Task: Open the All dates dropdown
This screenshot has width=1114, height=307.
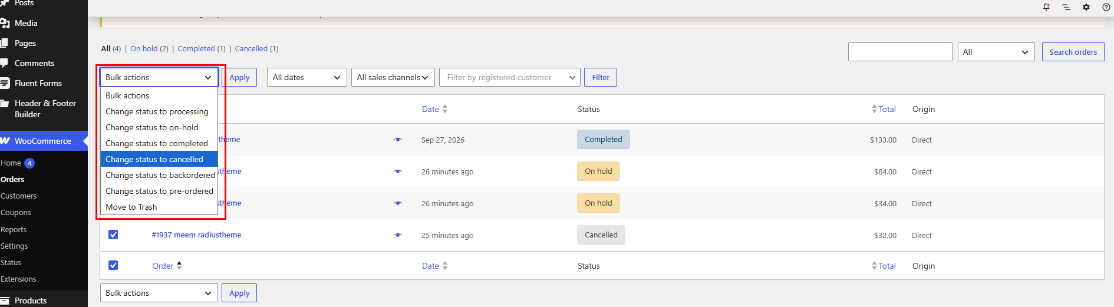Action: tap(306, 77)
